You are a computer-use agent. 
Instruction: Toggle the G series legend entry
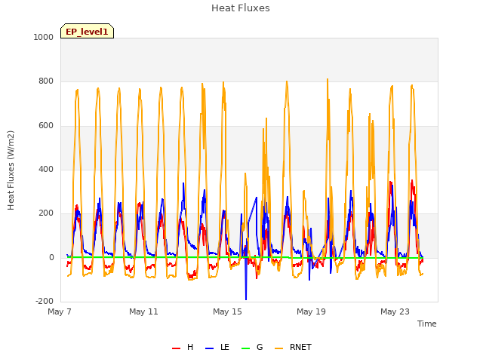click(x=252, y=347)
